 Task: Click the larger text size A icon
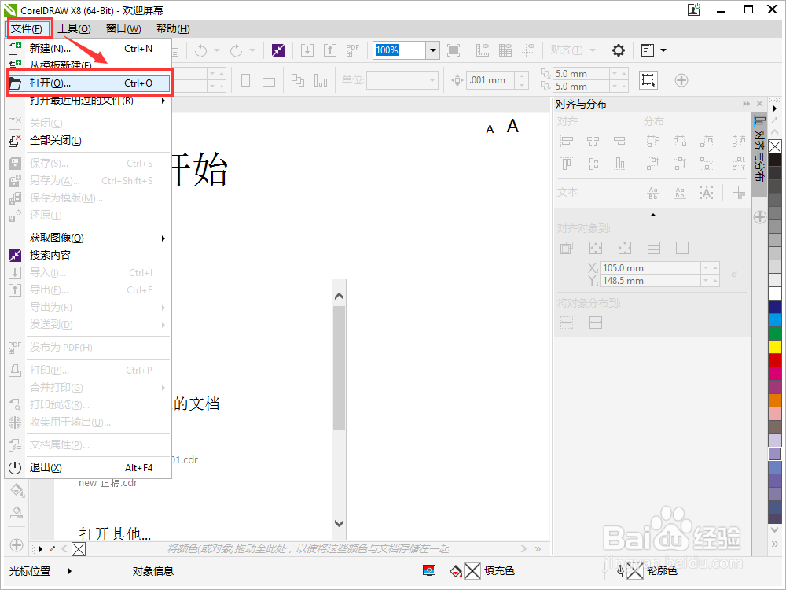click(x=512, y=126)
